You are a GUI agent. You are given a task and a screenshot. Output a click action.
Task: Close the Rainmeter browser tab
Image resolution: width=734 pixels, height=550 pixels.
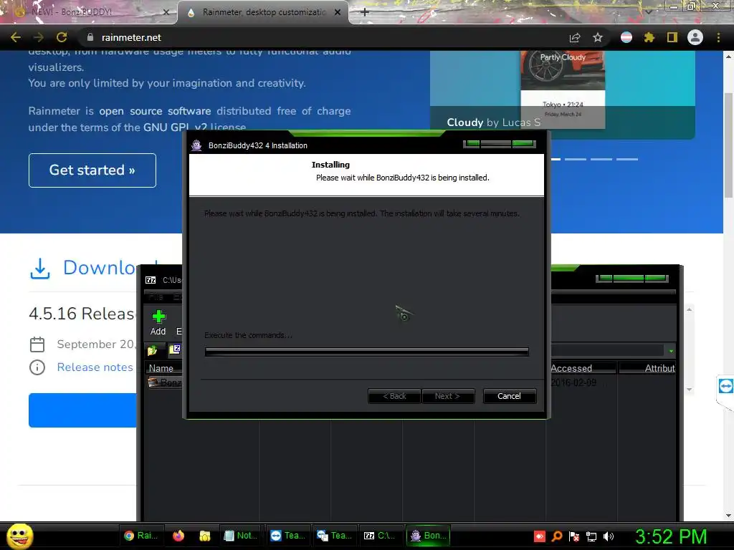click(338, 12)
